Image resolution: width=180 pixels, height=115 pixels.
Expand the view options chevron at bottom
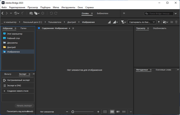131,112
